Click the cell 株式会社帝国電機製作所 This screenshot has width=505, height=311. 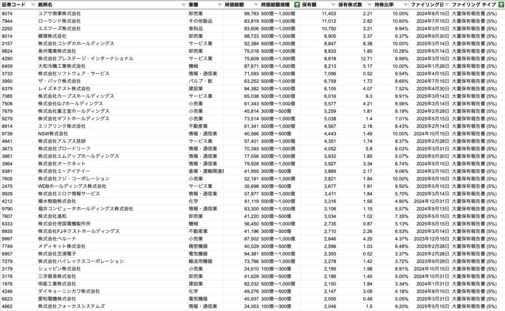point(112,224)
